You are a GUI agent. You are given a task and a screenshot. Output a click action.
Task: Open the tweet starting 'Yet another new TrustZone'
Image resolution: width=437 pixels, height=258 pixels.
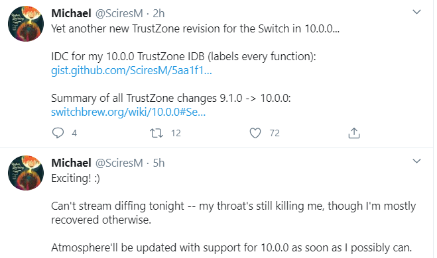196,28
